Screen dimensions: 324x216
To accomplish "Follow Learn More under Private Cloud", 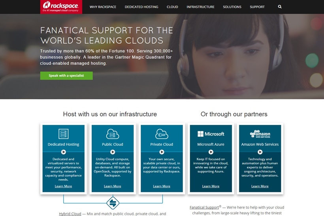I will point(162,186).
